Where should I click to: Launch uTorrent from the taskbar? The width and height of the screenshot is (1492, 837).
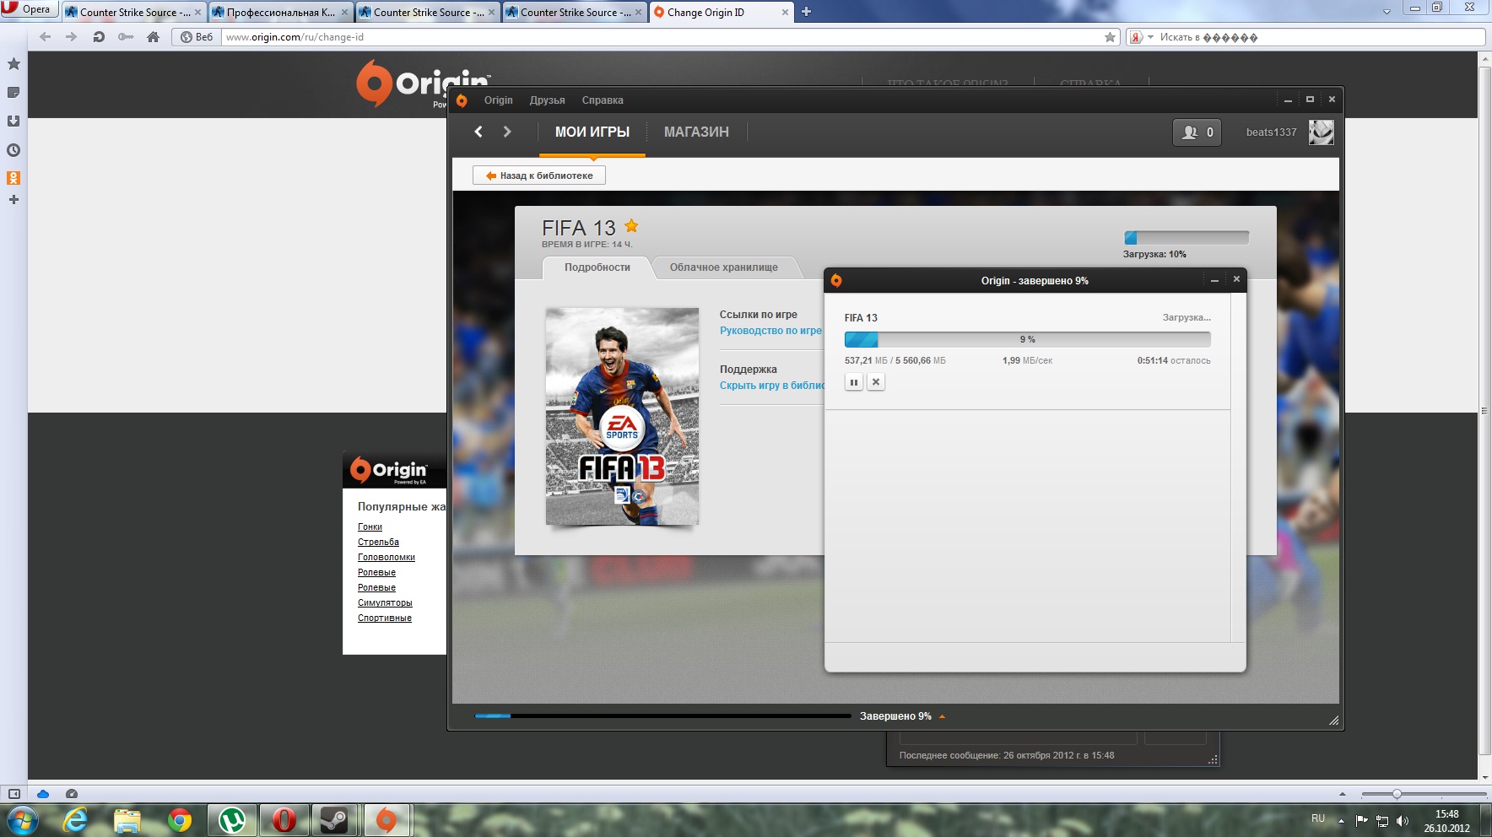[x=232, y=819]
